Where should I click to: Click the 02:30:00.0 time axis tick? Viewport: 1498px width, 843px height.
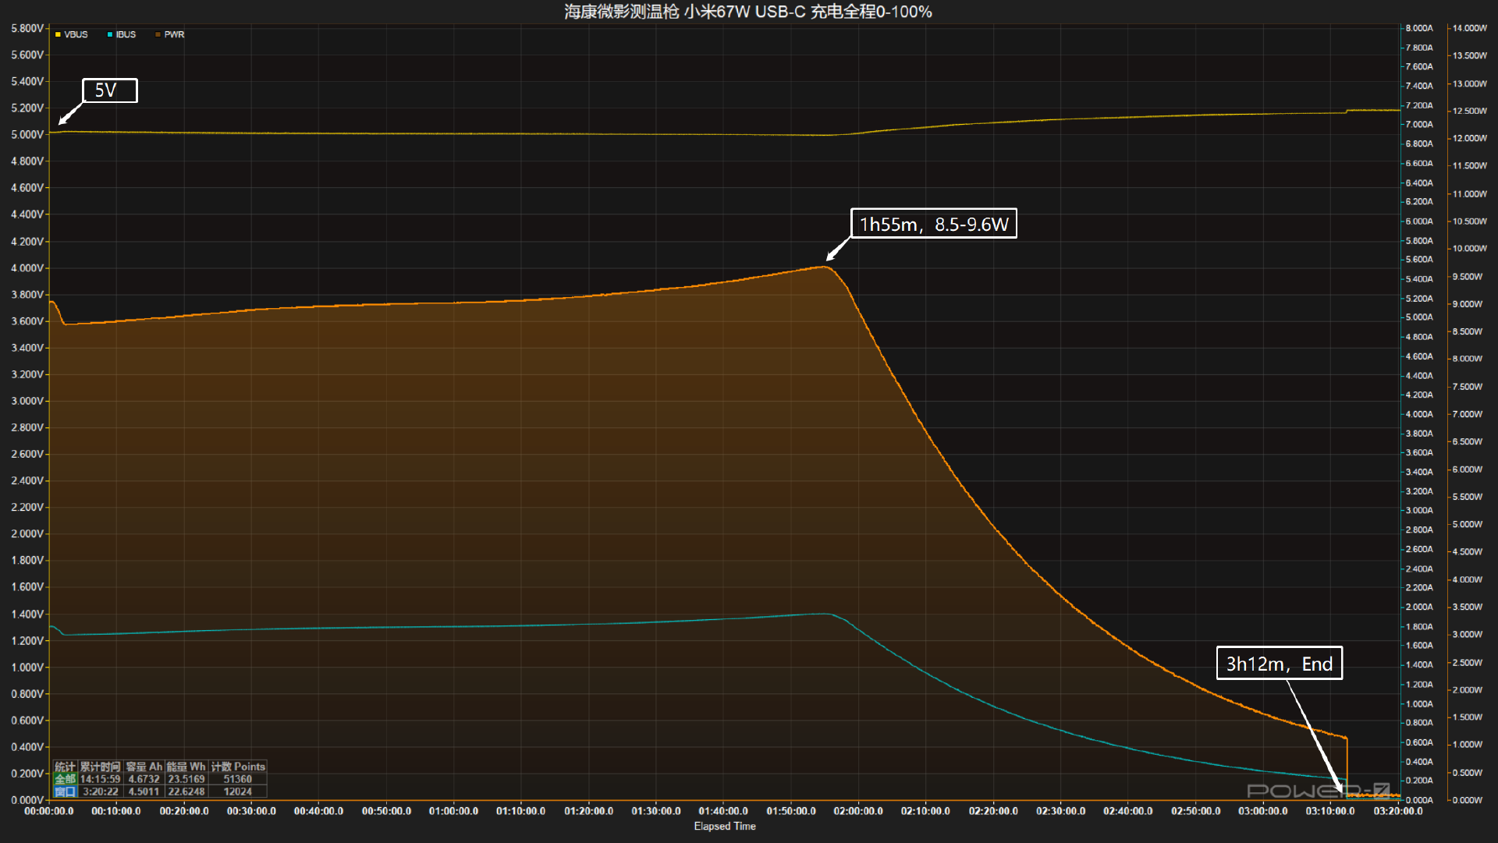click(x=1061, y=811)
